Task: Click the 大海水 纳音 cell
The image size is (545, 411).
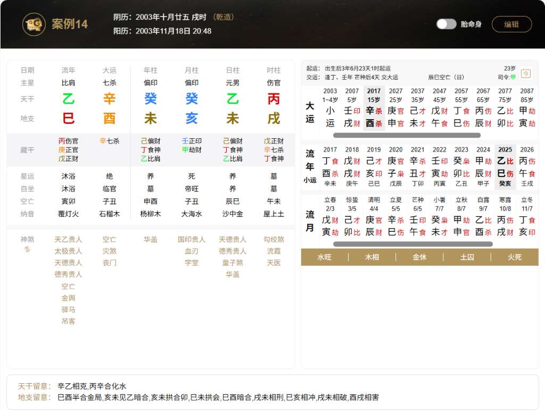Action: [x=192, y=214]
